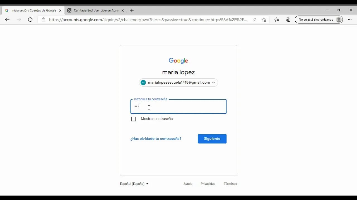357x200 pixels.
Task: Enable the Mostrar contraseña checkbox
Action: click(x=134, y=119)
